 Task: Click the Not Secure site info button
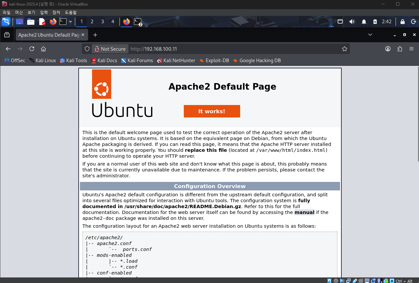click(x=110, y=49)
